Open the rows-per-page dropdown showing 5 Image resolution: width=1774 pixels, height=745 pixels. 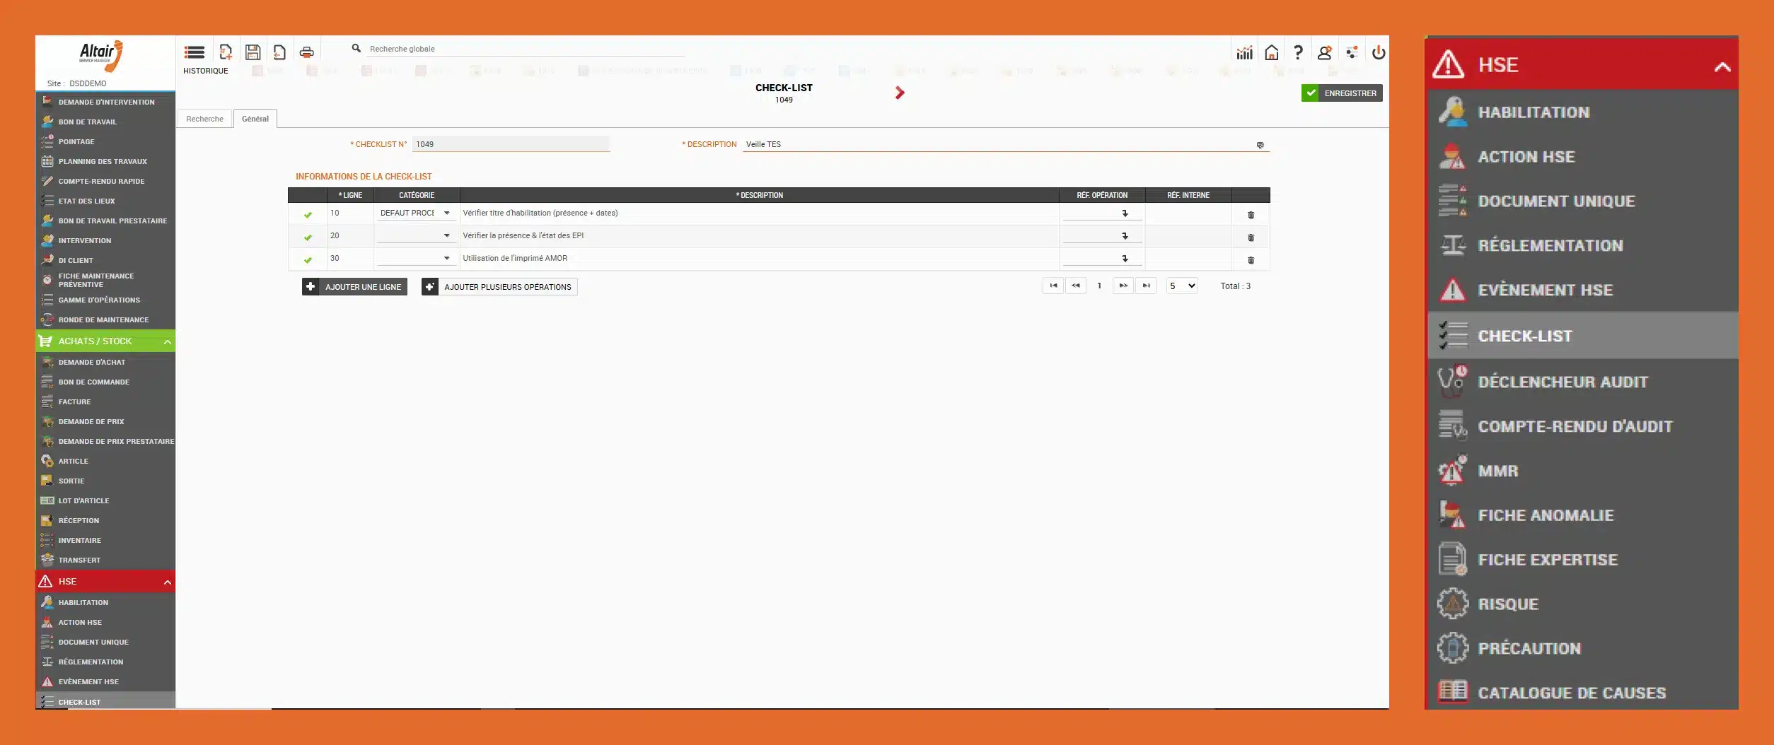pos(1182,286)
